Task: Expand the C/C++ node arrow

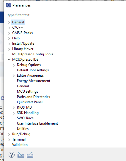Action: (x=9, y=28)
